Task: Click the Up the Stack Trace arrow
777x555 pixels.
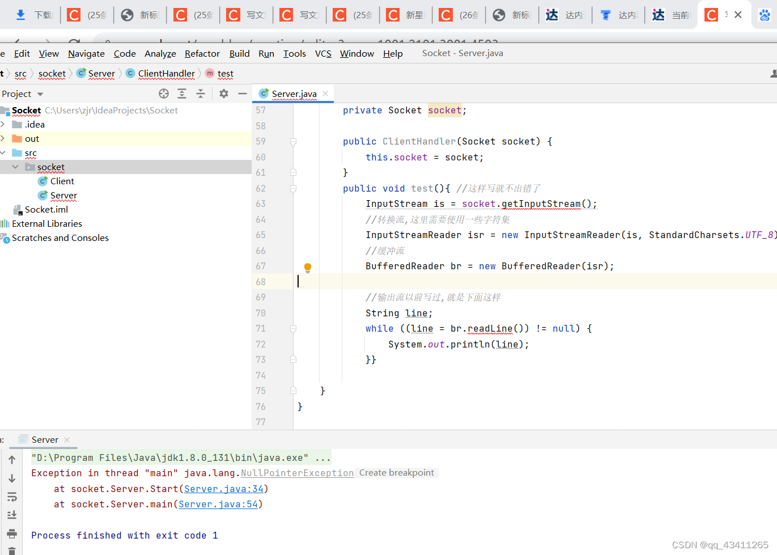Action: pyautogui.click(x=12, y=460)
